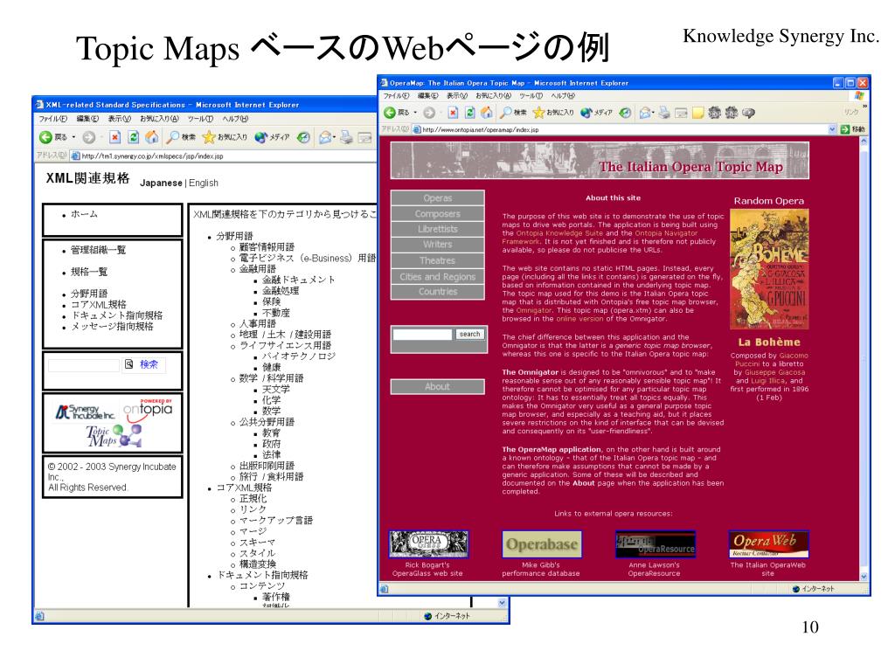Expand the toolbar overflow chevron in OperaMap window
The width and height of the screenshot is (895, 671).
864,106
